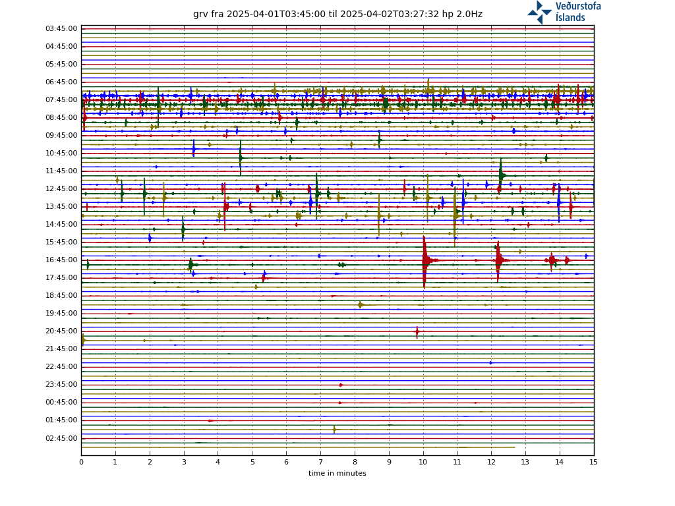Click the 07:45:00 time label

(x=61, y=100)
